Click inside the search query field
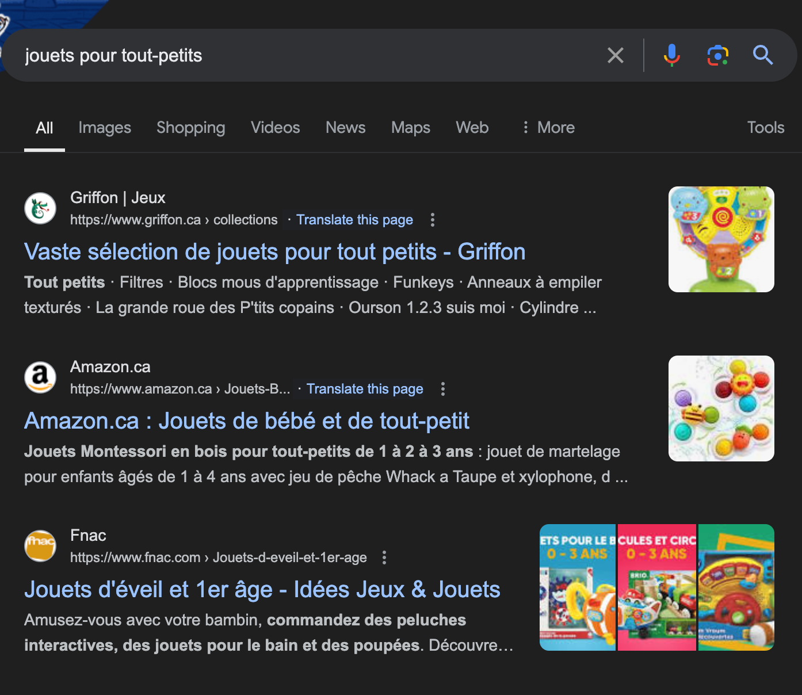The height and width of the screenshot is (695, 802). pyautogui.click(x=288, y=55)
